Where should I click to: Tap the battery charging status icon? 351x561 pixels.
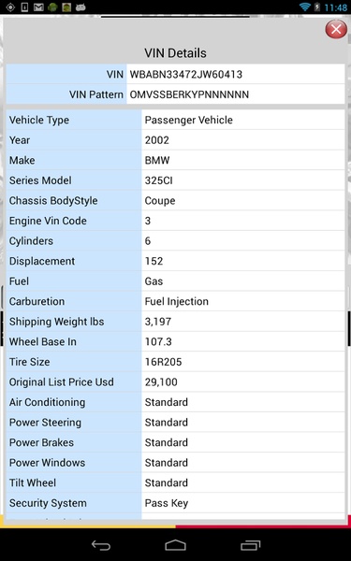[317, 7]
